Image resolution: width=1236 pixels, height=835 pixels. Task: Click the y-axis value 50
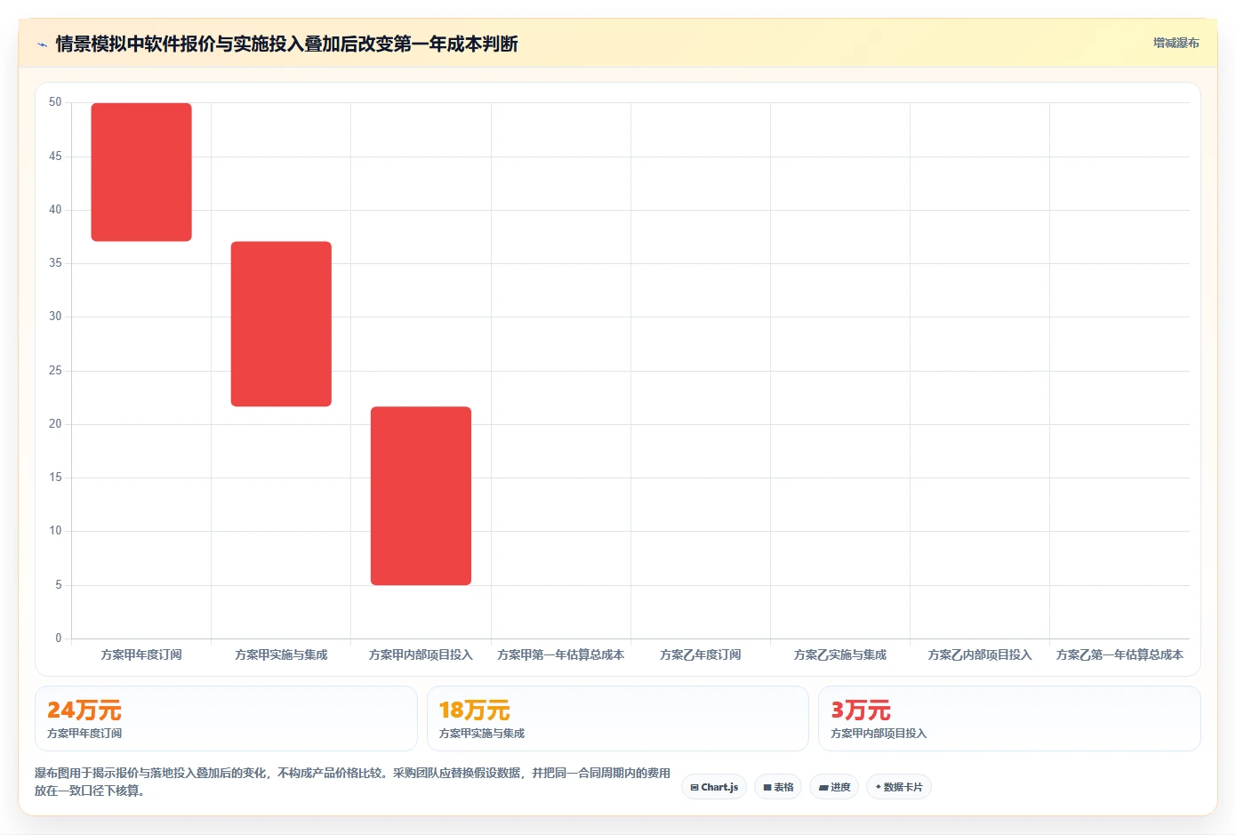pyautogui.click(x=55, y=102)
